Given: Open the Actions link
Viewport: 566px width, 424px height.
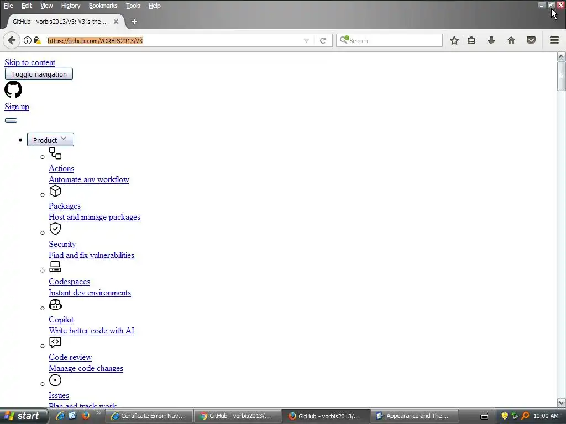Looking at the screenshot, I should click(61, 168).
